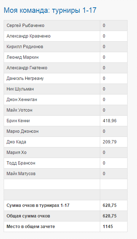Click the Джон Хенниган name
137x239 pixels.
(22, 100)
